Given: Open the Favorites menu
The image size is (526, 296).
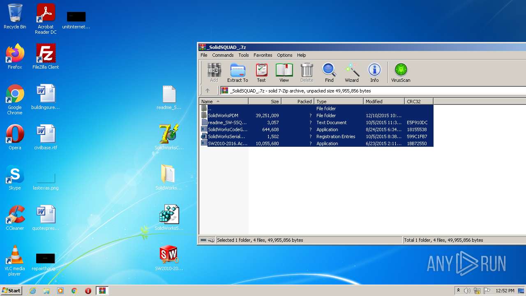Looking at the screenshot, I should 263,55.
